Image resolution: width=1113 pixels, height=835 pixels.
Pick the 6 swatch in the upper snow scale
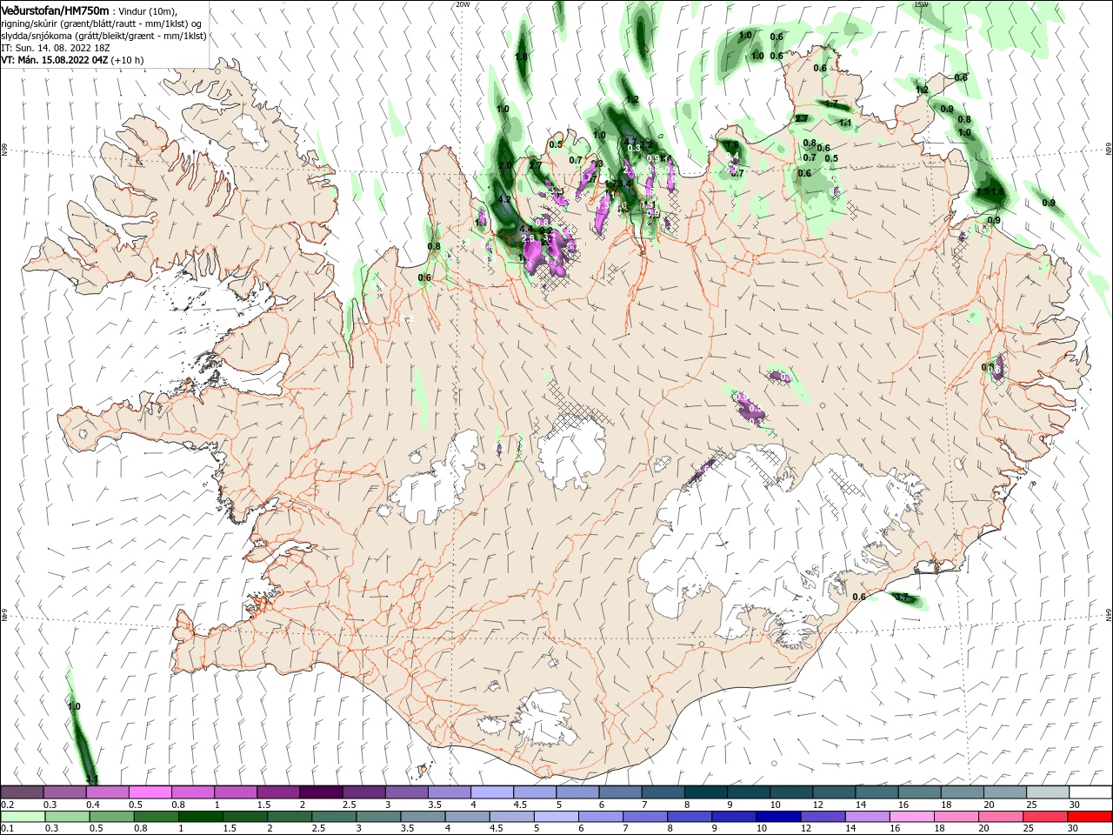tap(621, 792)
